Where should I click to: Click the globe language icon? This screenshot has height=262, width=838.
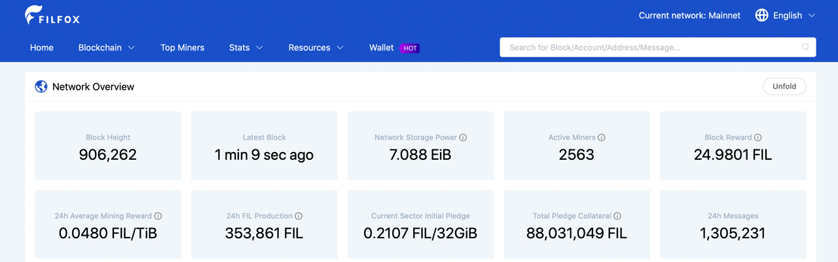pyautogui.click(x=761, y=15)
